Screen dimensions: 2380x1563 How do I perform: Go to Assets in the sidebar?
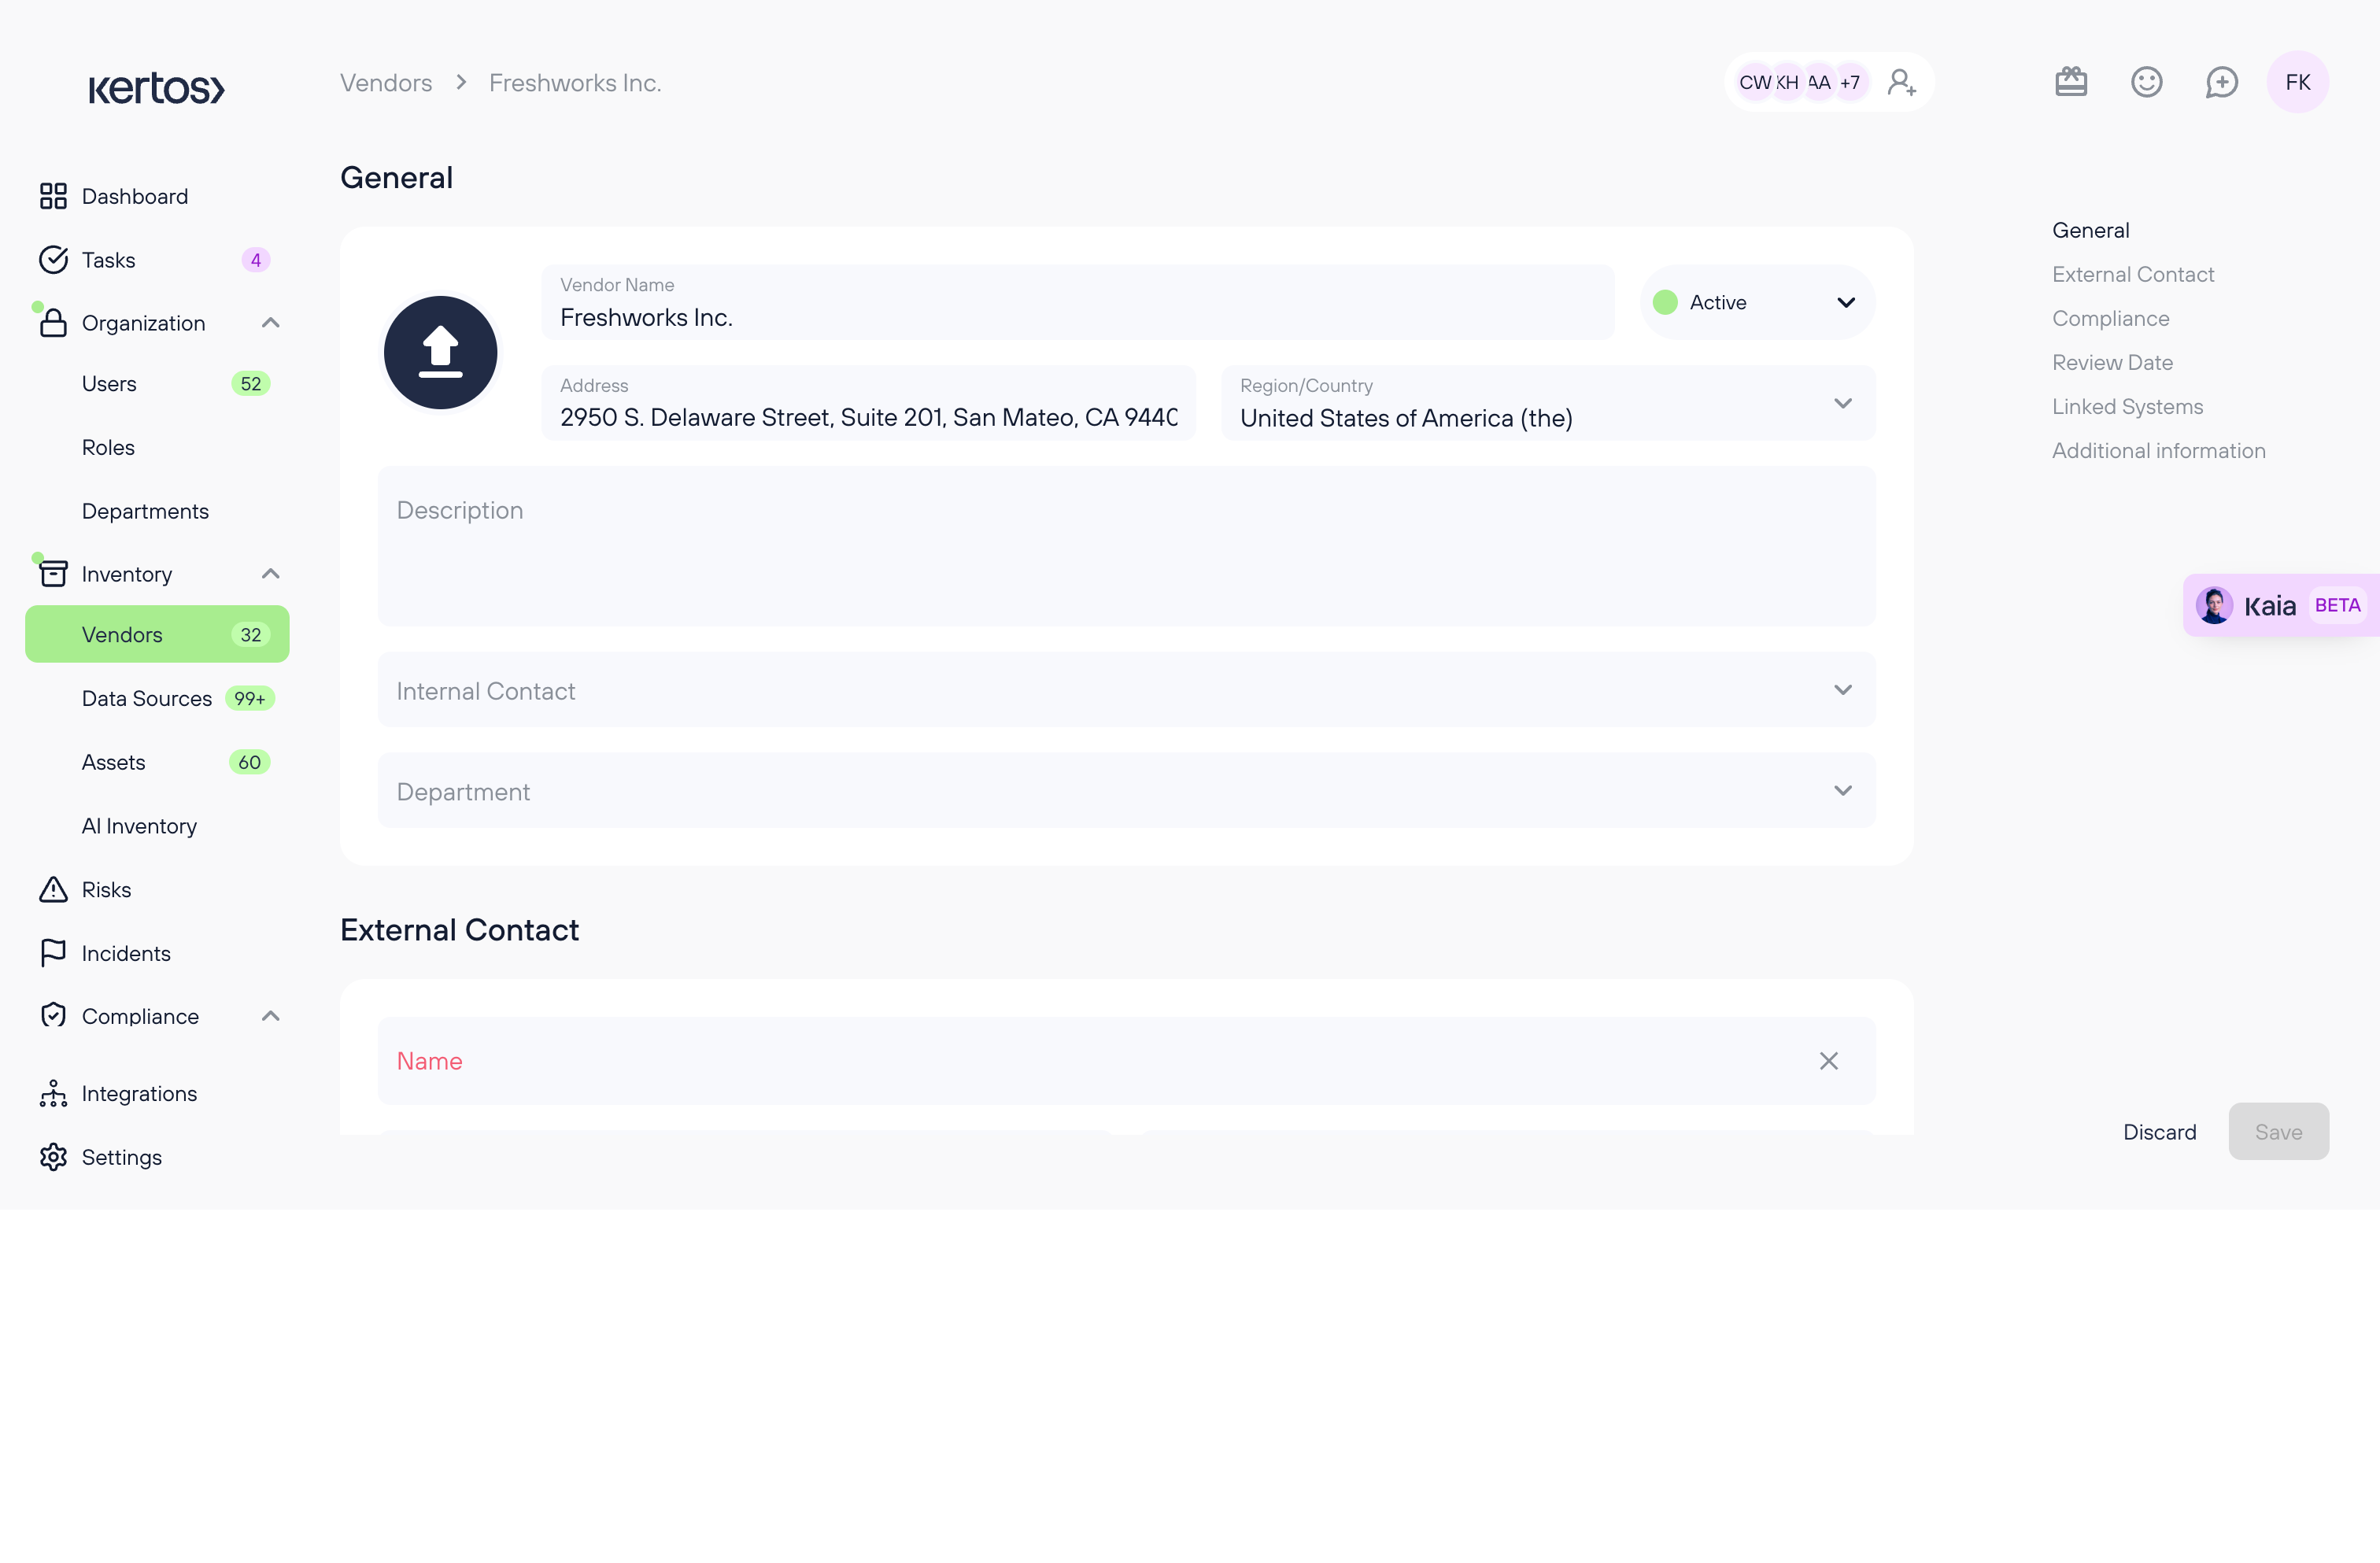[x=113, y=762]
